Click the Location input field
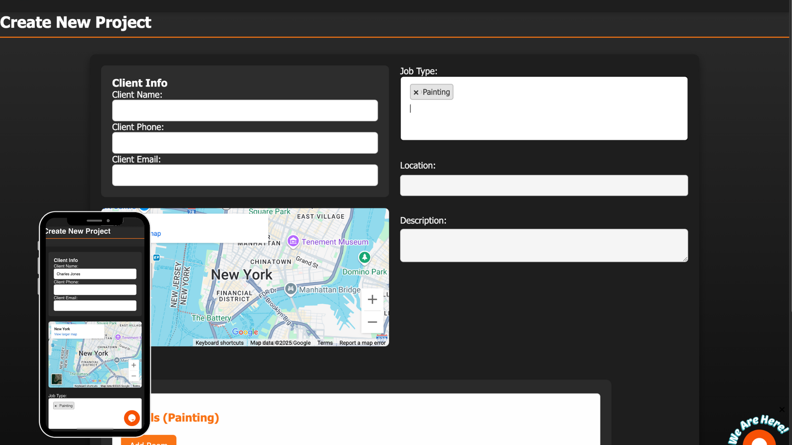 point(544,185)
